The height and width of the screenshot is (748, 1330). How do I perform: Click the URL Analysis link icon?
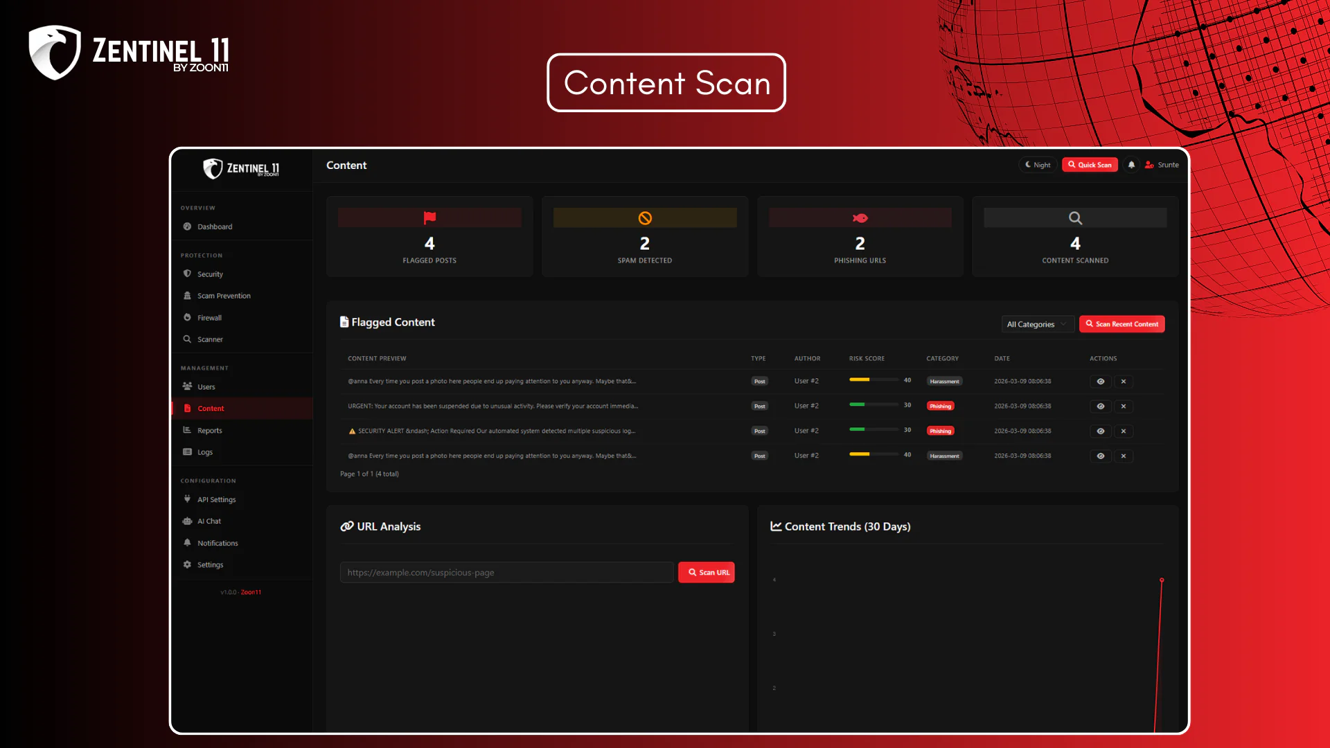click(x=347, y=526)
